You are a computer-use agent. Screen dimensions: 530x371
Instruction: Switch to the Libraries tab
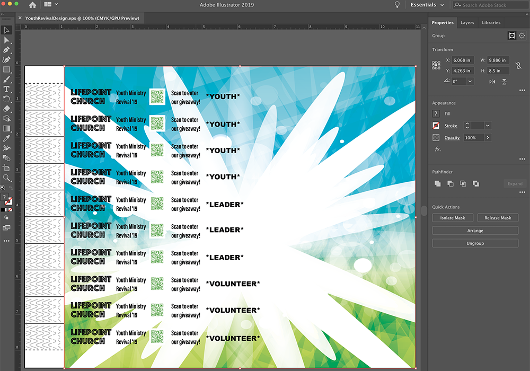click(491, 23)
